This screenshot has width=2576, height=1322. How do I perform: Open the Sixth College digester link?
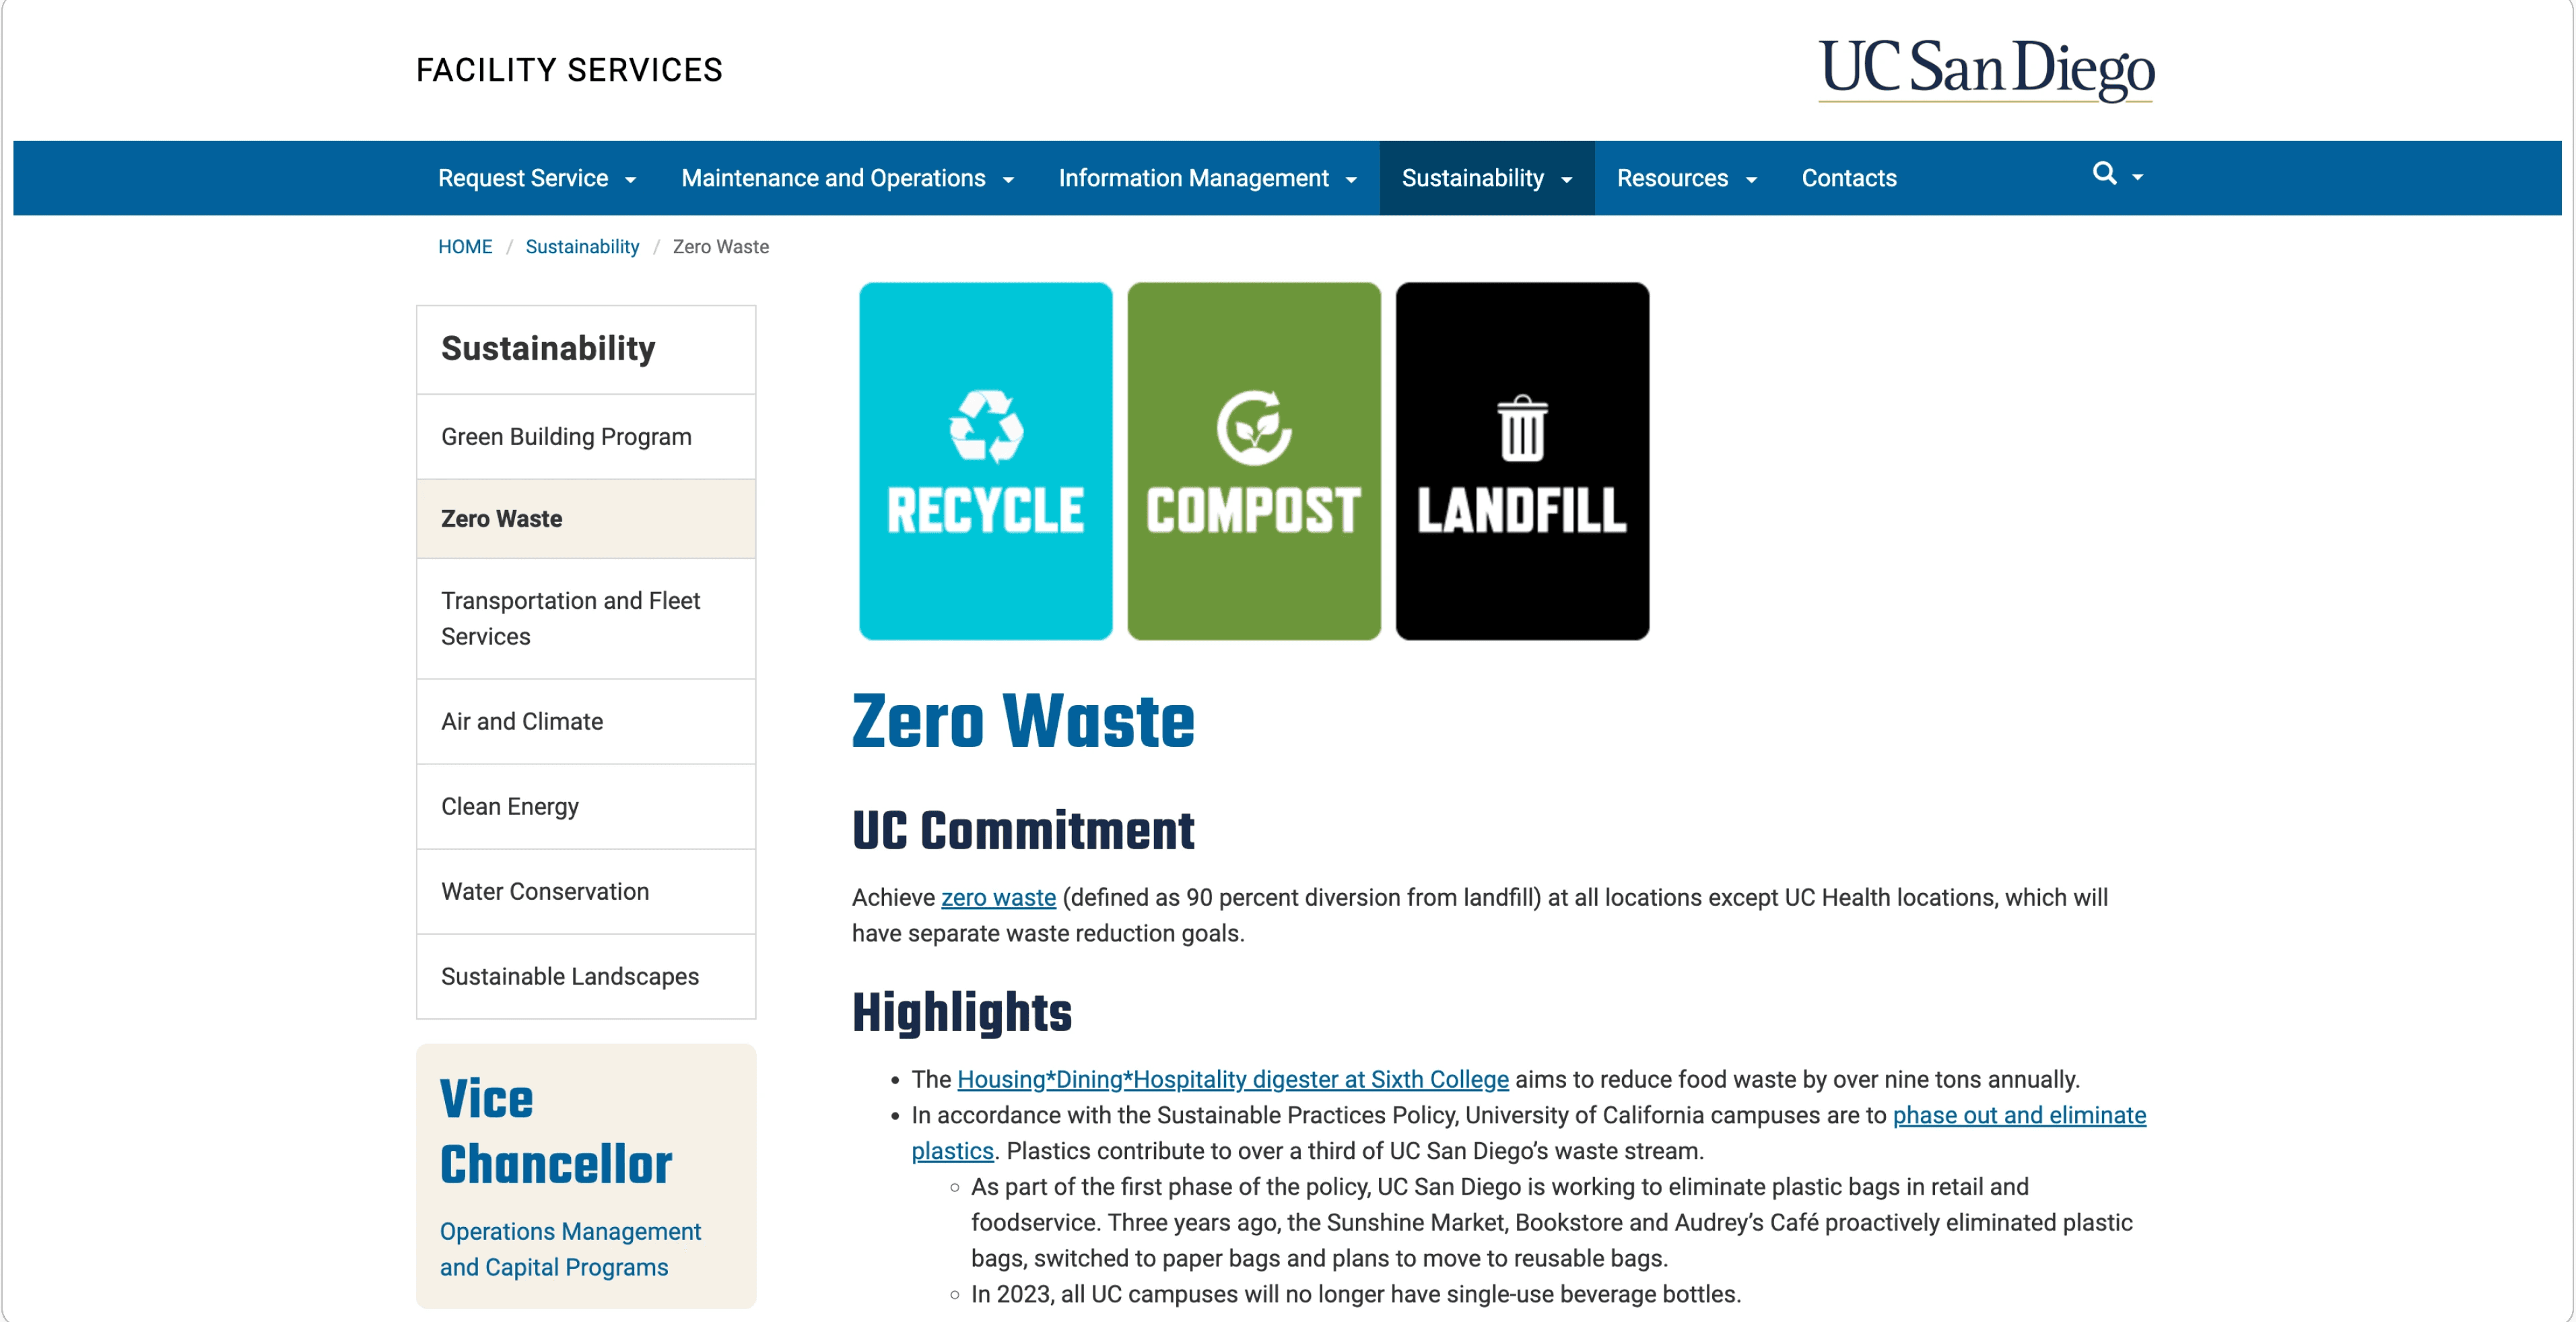coord(1232,1079)
